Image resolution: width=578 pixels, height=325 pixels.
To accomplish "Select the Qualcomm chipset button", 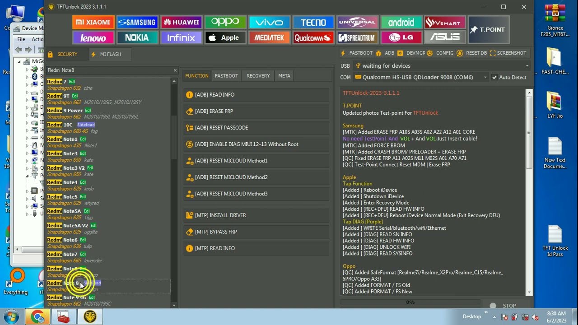I will click(x=313, y=37).
